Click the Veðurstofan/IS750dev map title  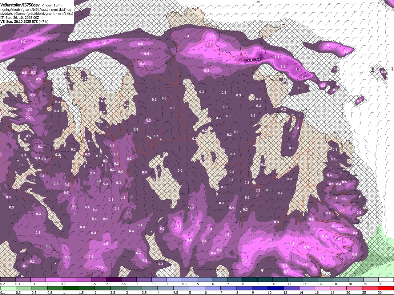coord(20,5)
